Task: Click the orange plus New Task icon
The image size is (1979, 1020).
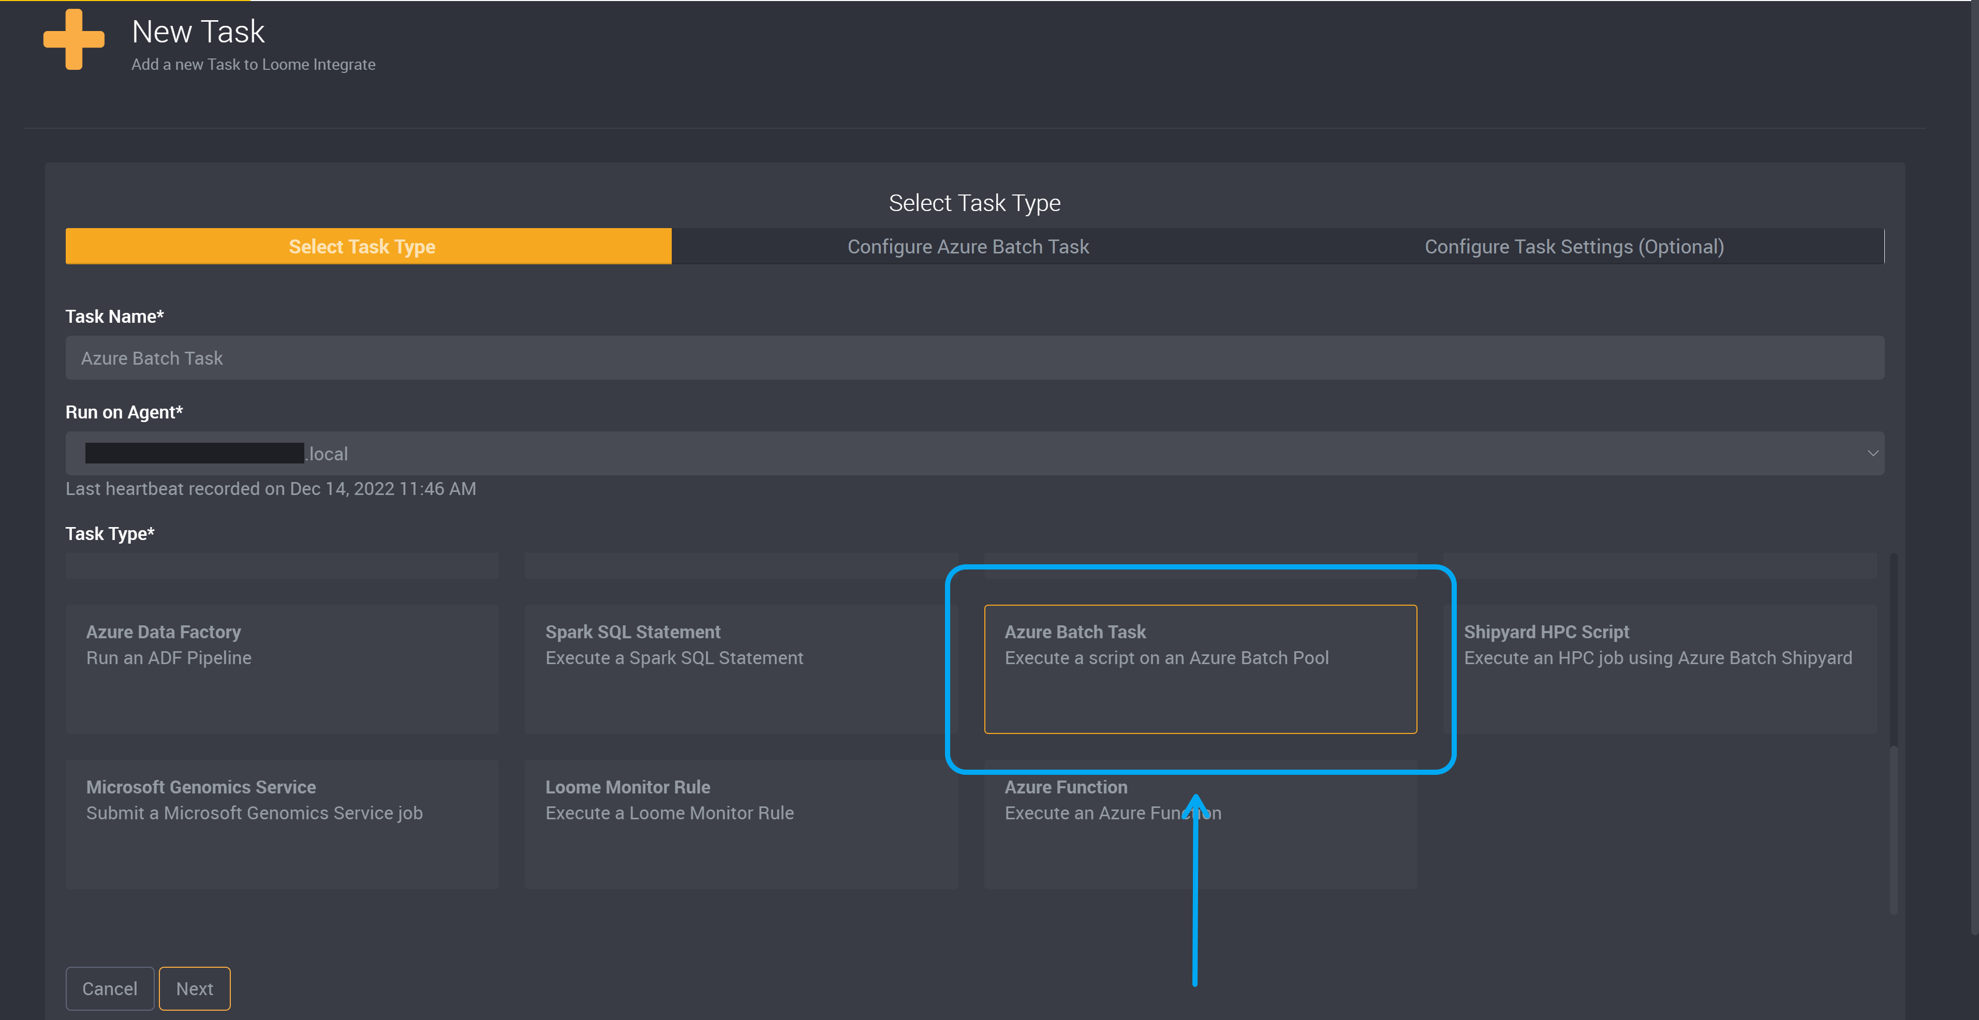Action: [x=74, y=40]
